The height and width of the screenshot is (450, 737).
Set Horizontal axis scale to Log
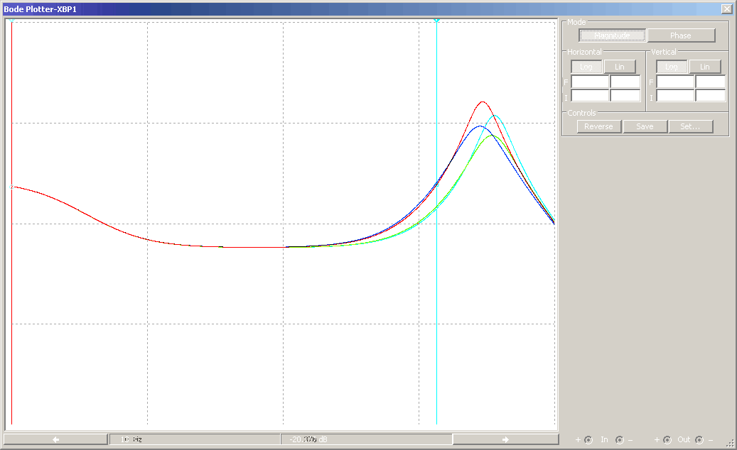point(587,67)
